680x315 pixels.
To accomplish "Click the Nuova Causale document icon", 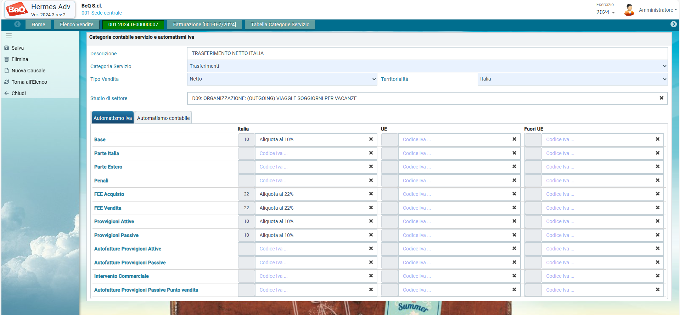I will click(6, 71).
